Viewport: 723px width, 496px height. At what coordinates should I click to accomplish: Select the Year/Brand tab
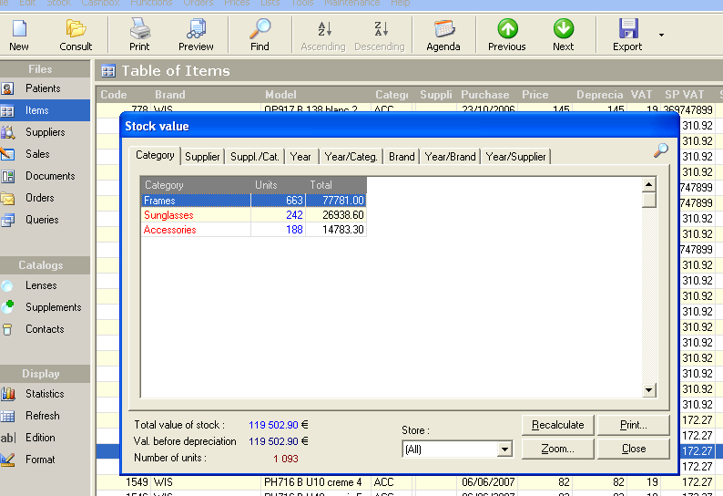(451, 157)
